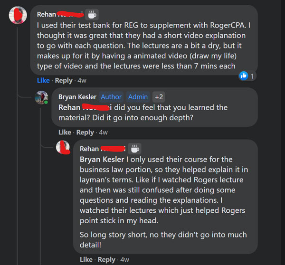Open the Bryan Kesler mention in Rehan's reply
Screen dimensions: 285x265
tap(102, 160)
